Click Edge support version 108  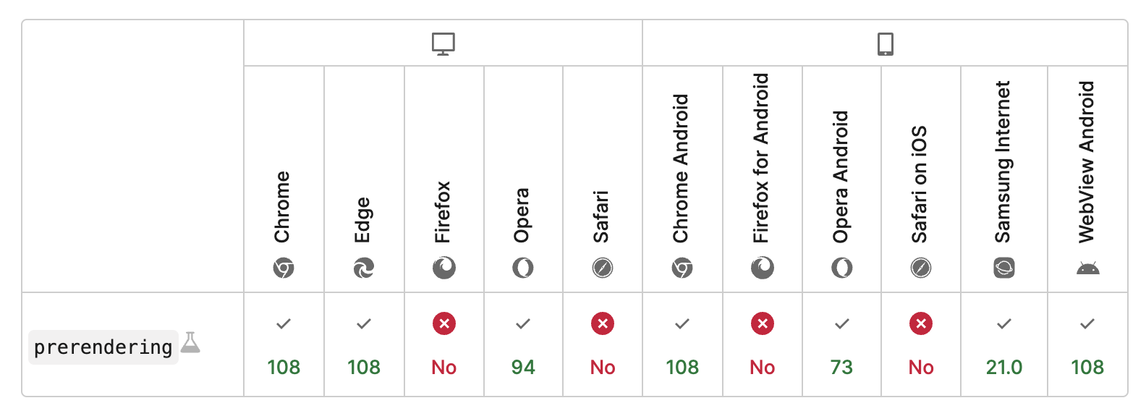click(x=363, y=368)
